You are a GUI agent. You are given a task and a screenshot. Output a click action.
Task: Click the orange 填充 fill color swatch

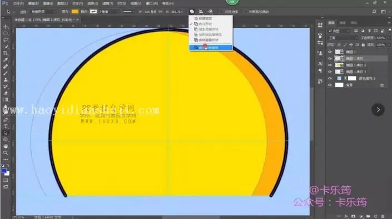pyautogui.click(x=75, y=12)
